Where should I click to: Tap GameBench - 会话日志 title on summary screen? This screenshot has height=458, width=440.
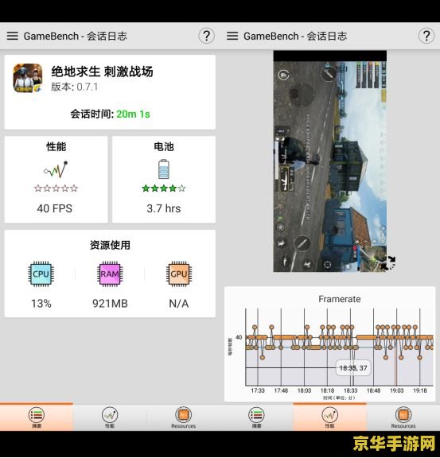click(x=75, y=37)
